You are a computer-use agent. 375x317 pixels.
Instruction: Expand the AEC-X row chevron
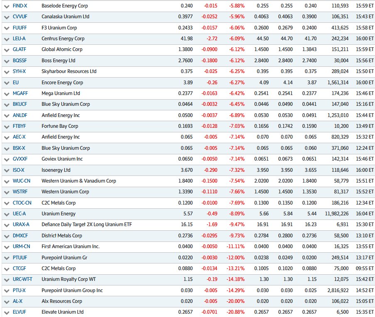click(7, 138)
